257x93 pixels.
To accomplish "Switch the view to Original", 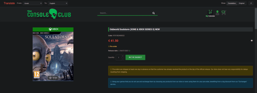I will coord(242,3).
